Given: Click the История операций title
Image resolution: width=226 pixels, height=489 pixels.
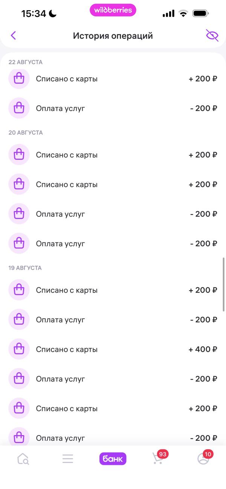Looking at the screenshot, I should coord(113,36).
